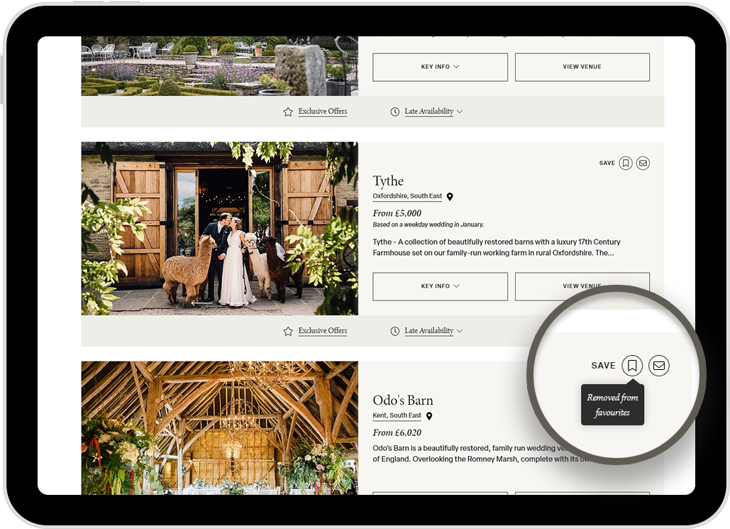Click the chevron next to the top venue's Late Availability

click(460, 112)
